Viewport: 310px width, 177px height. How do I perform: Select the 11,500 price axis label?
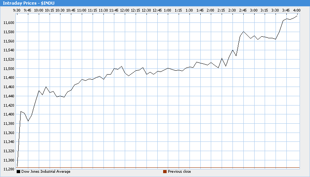point(8,69)
